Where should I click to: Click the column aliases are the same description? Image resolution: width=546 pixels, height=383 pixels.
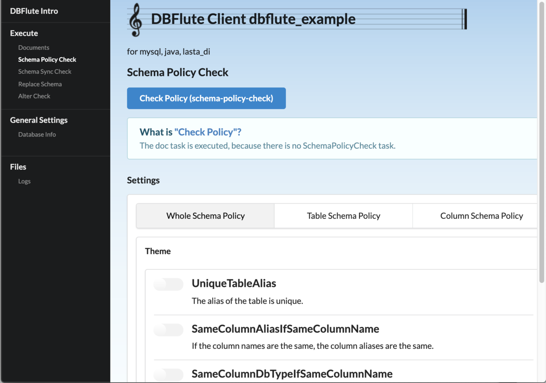pyautogui.click(x=313, y=346)
